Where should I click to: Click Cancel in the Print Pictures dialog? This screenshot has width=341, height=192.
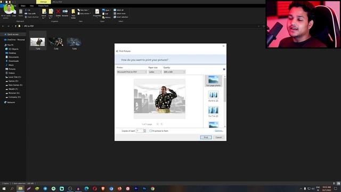218,138
